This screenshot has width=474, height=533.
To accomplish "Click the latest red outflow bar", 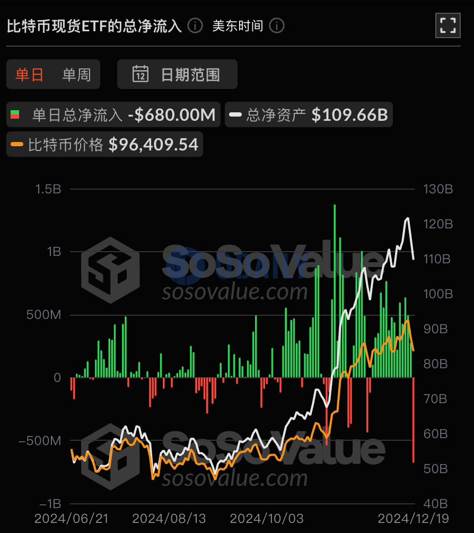I will tap(414, 419).
